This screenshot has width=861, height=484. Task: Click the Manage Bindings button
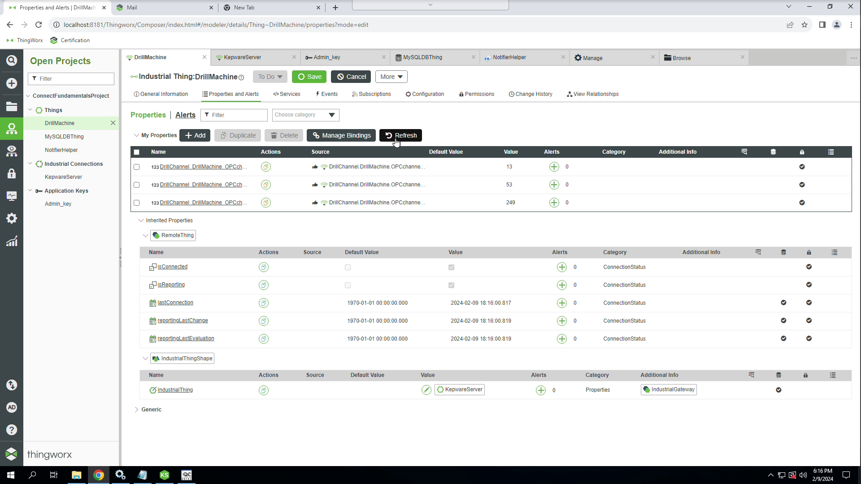[341, 135]
